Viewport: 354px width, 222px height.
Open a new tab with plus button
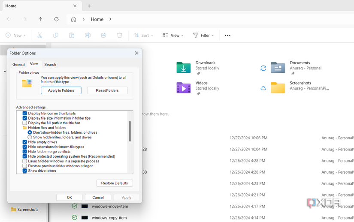click(x=90, y=6)
